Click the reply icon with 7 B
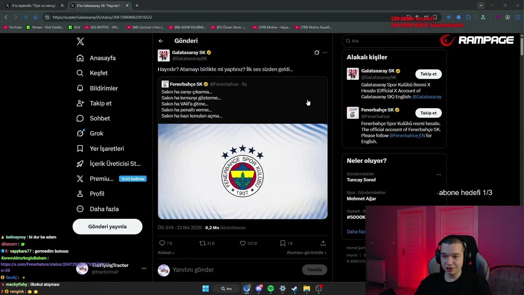 tap(166, 243)
